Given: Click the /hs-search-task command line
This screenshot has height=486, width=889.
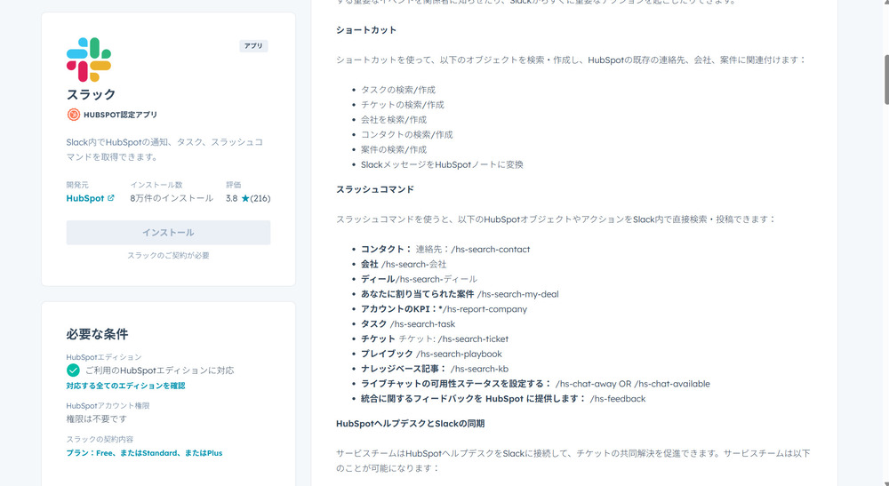Looking at the screenshot, I should [408, 324].
